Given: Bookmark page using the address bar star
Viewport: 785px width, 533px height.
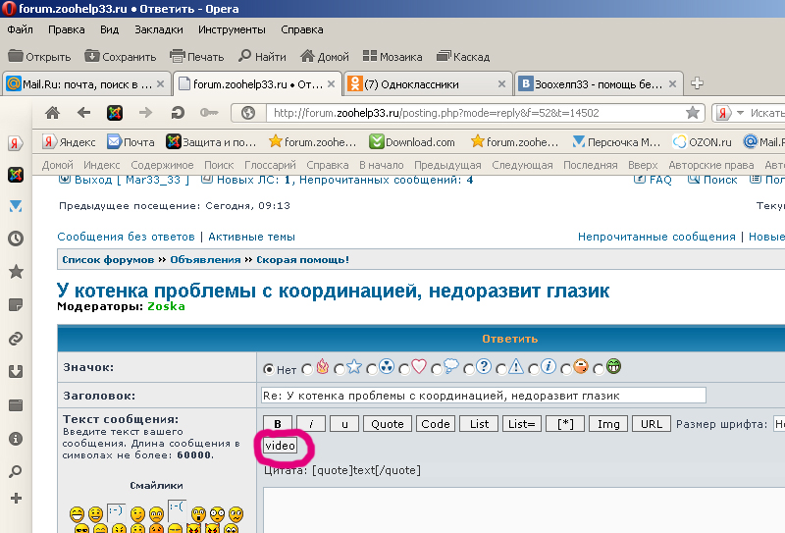Looking at the screenshot, I should tap(693, 112).
